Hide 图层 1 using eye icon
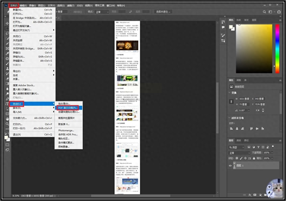This screenshot has width=286, height=201. click(x=230, y=166)
